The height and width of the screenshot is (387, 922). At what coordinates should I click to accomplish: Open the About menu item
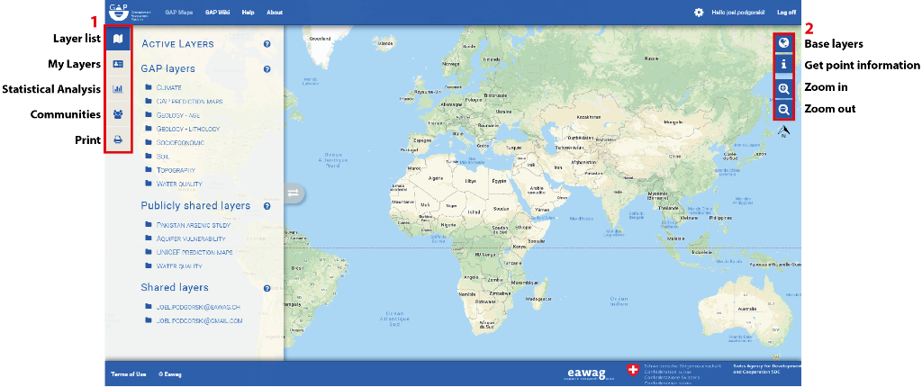pos(275,13)
